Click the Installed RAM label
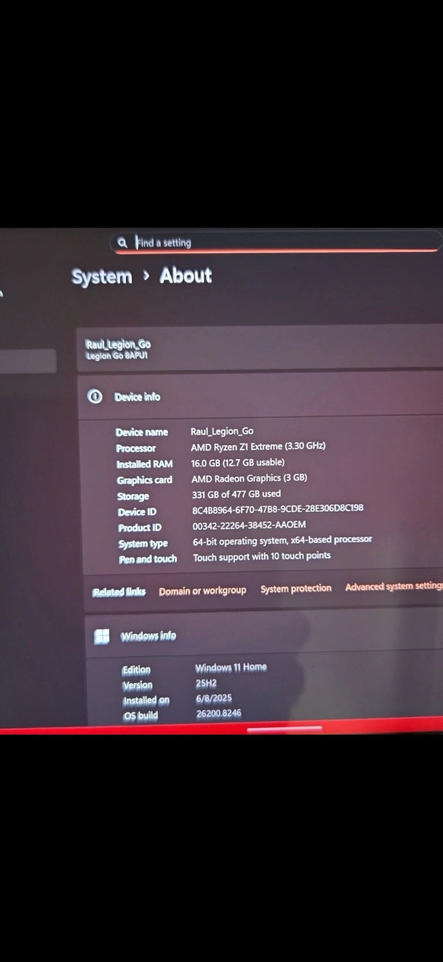This screenshot has height=962, width=443. [145, 464]
